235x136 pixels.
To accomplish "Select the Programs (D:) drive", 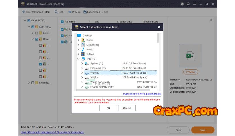I will (98, 68).
